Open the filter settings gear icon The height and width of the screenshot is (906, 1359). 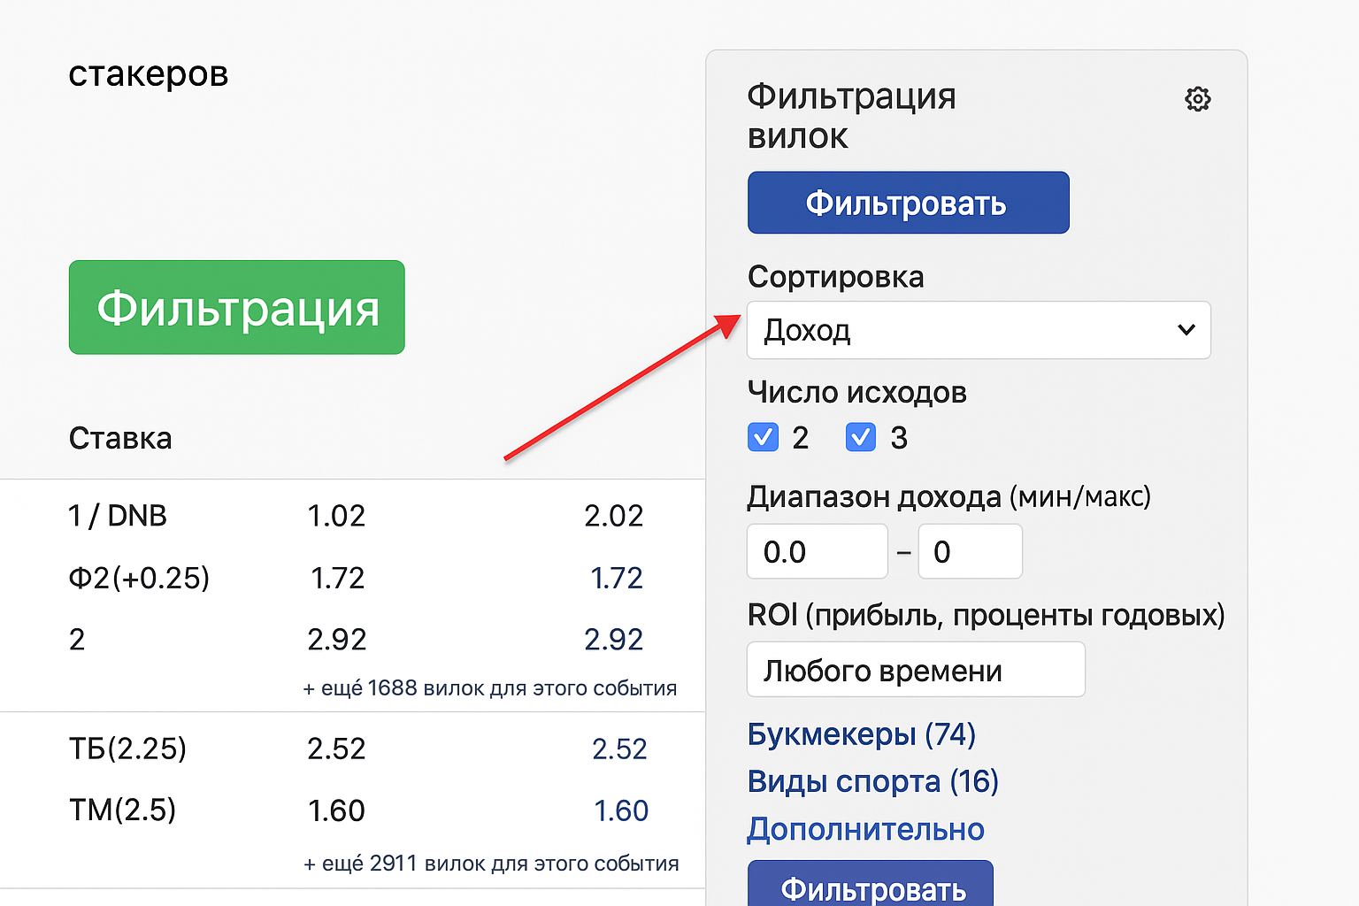coord(1197,99)
